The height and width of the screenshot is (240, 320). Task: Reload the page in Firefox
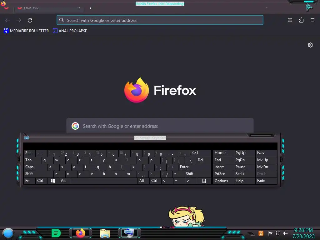pyautogui.click(x=30, y=20)
